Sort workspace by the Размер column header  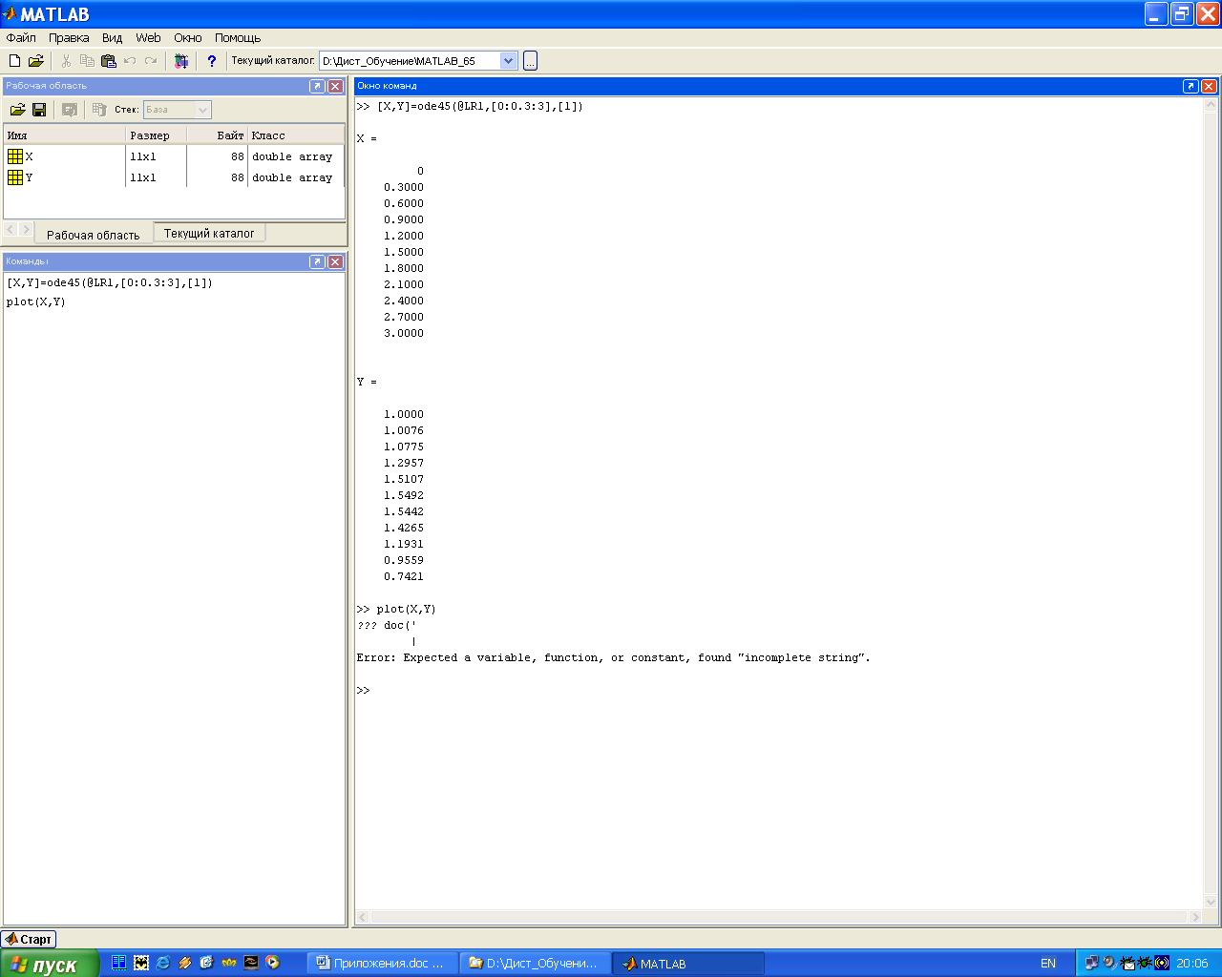157,135
